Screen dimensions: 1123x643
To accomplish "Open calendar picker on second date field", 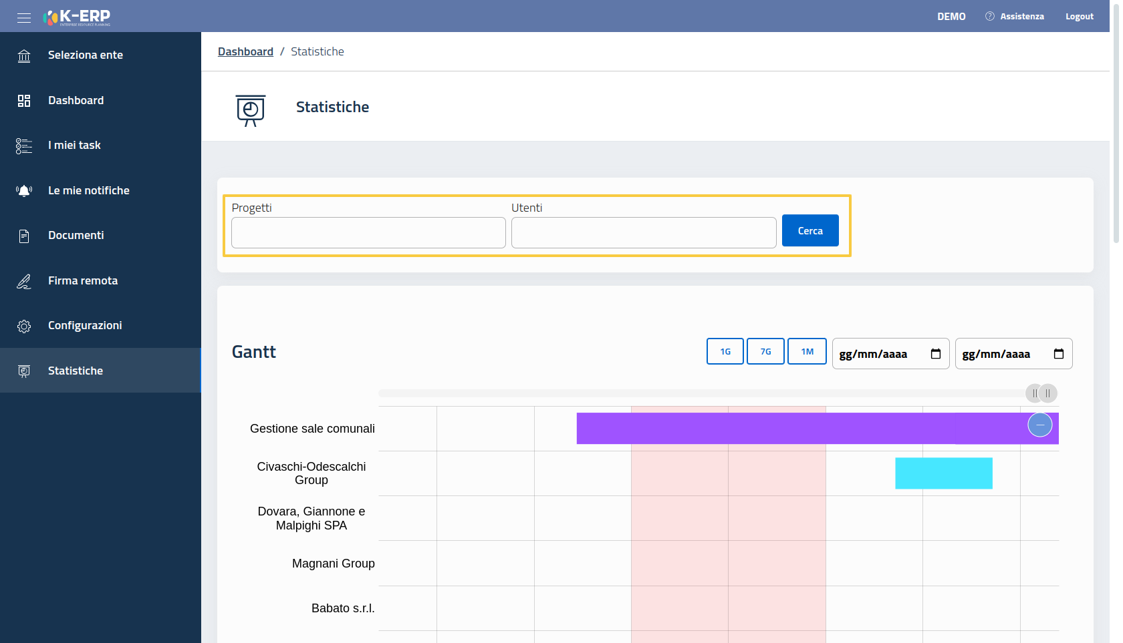I will click(1059, 354).
